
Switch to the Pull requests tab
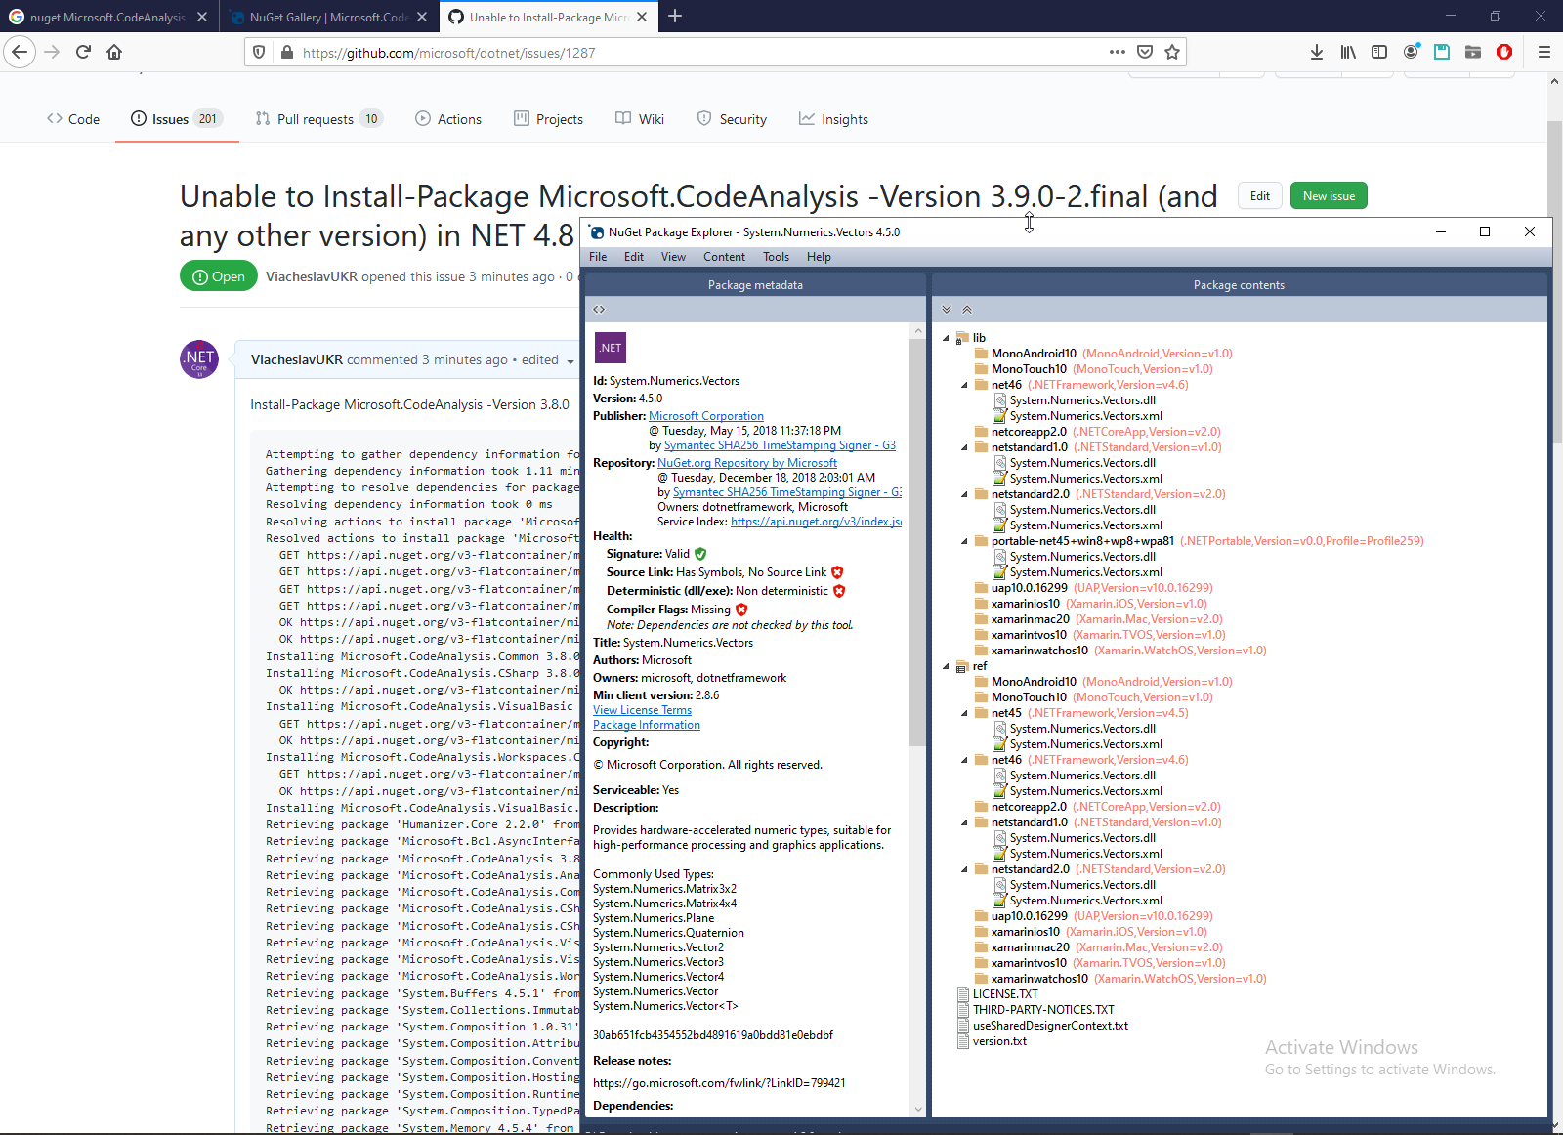coord(317,119)
